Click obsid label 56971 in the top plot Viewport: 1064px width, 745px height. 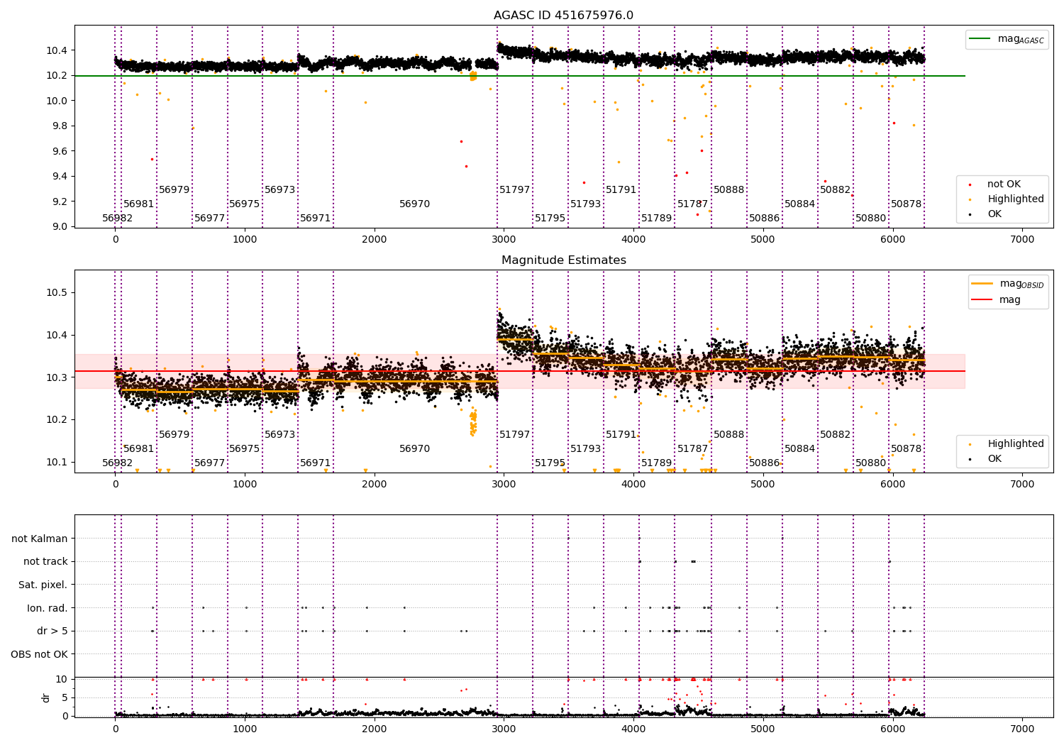coord(316,219)
